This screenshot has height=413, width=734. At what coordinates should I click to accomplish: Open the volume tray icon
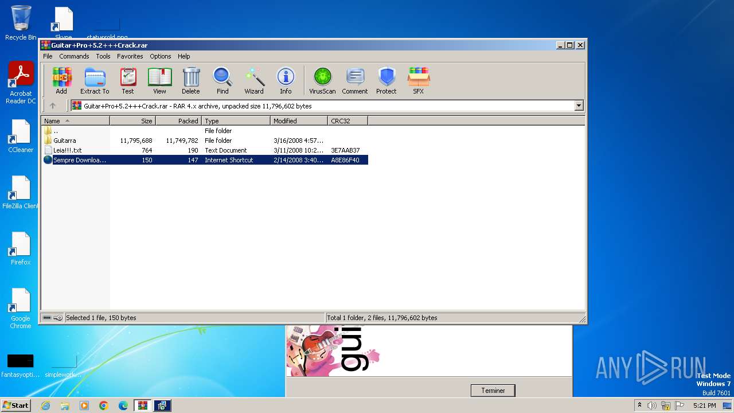click(652, 406)
